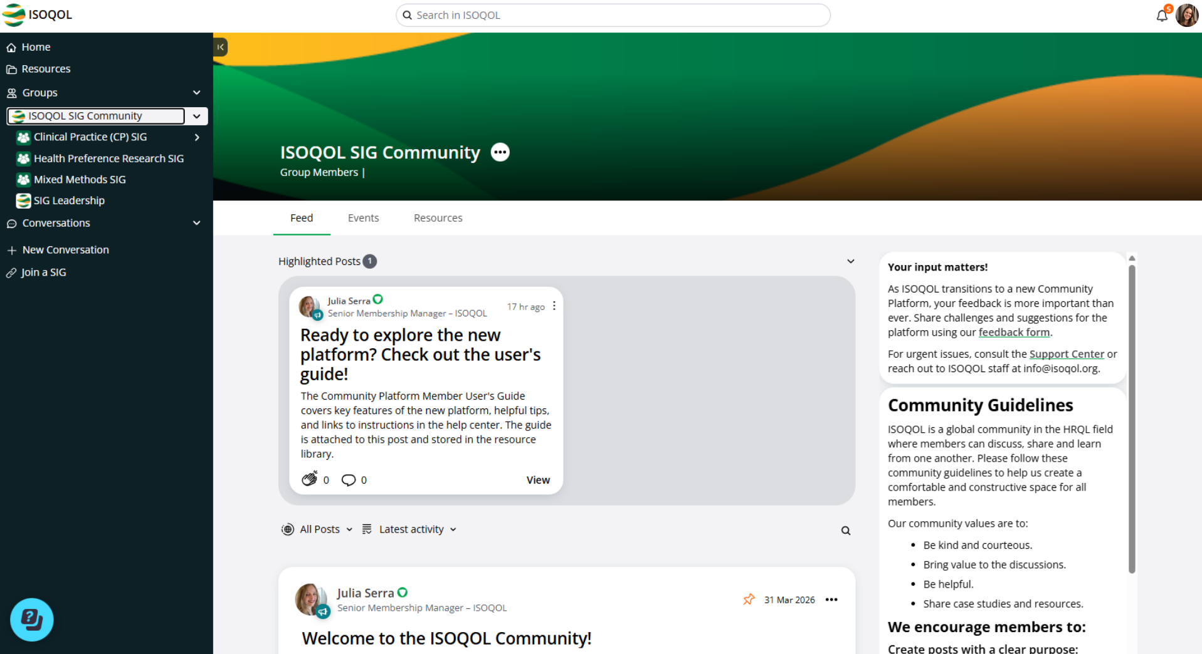The width and height of the screenshot is (1202, 654).
Task: Open the user profile avatar menu
Action: [1186, 15]
